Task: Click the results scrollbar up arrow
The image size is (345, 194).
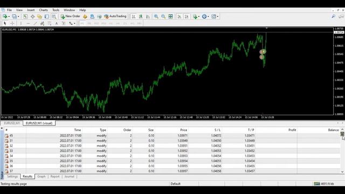Action: click(x=342, y=129)
